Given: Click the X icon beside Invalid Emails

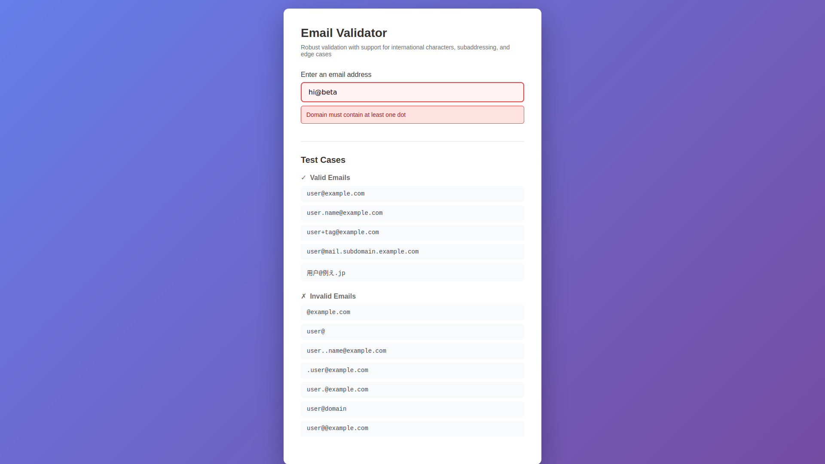Looking at the screenshot, I should [303, 296].
